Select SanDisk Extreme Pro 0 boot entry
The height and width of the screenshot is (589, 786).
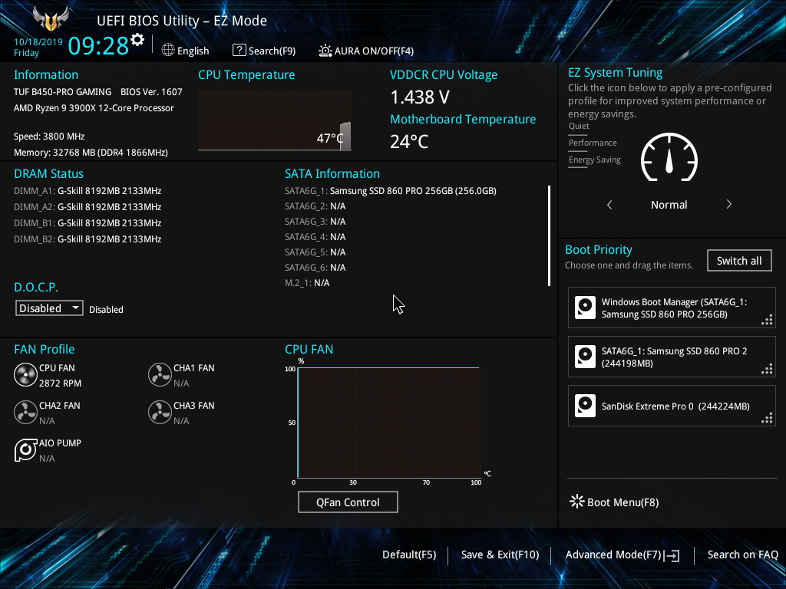672,406
